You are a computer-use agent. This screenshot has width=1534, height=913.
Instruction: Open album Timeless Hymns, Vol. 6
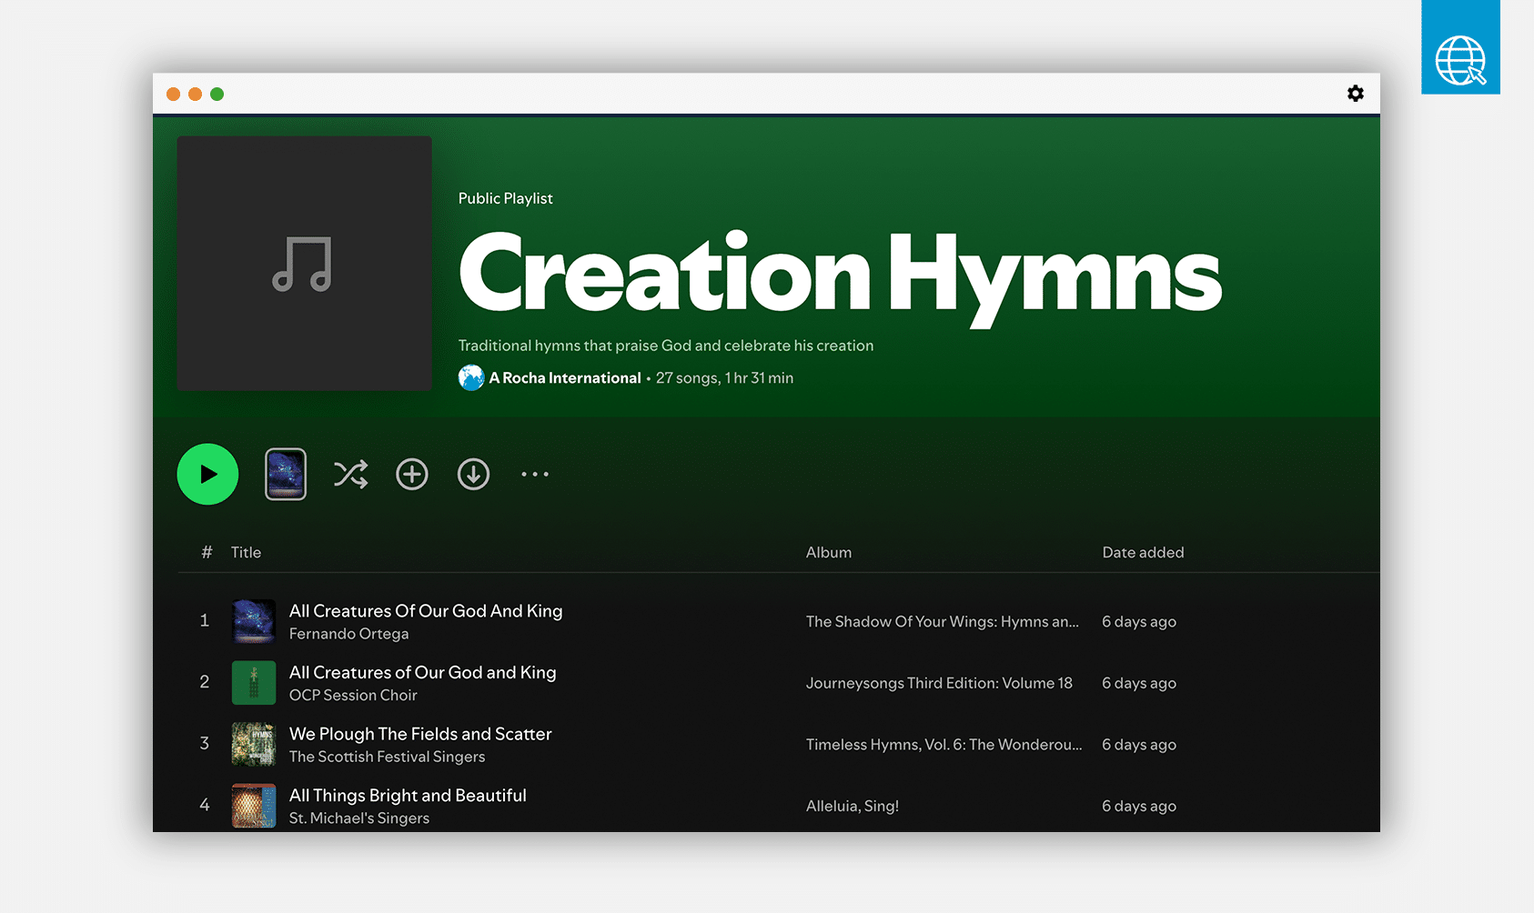click(944, 745)
